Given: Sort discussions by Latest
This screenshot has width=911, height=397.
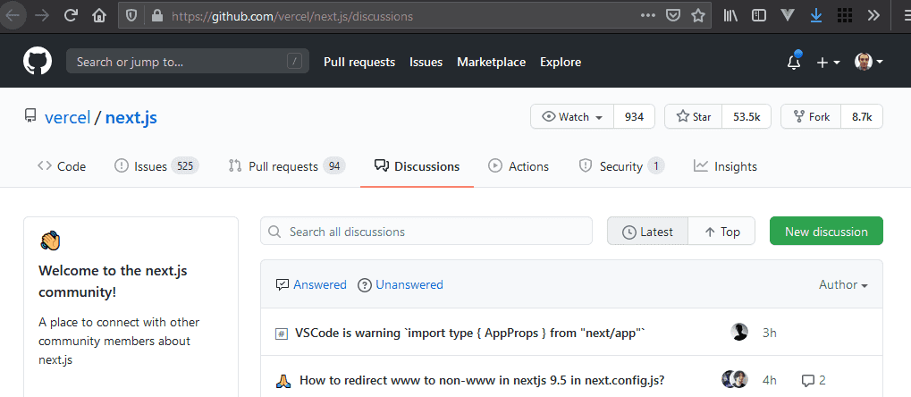Looking at the screenshot, I should 647,232.
